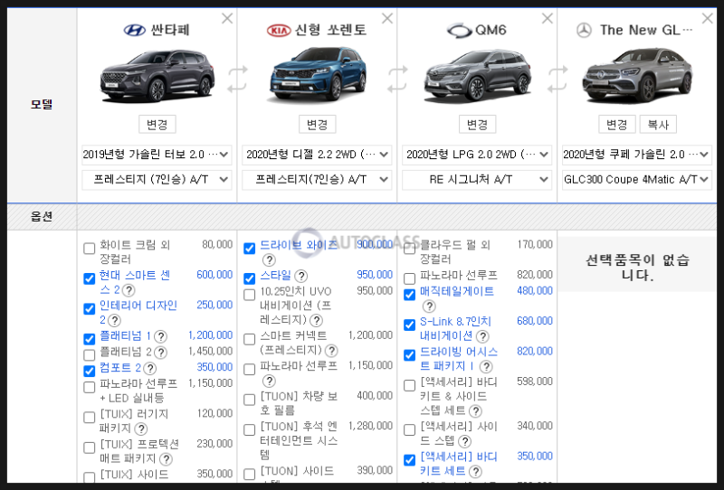Open 2020년형 LPG 2.0 2WD dropdown
The width and height of the screenshot is (724, 490).
(477, 155)
